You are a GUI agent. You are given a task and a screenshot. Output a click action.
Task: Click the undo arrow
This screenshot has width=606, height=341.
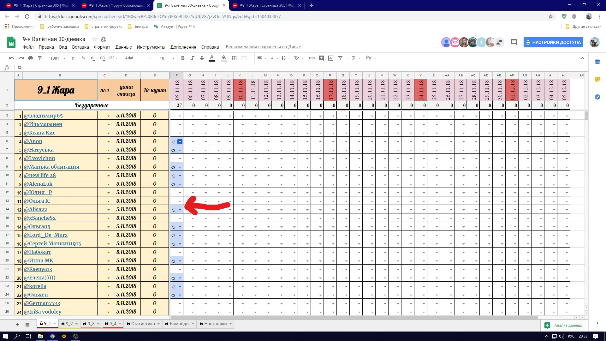pyautogui.click(x=12, y=58)
